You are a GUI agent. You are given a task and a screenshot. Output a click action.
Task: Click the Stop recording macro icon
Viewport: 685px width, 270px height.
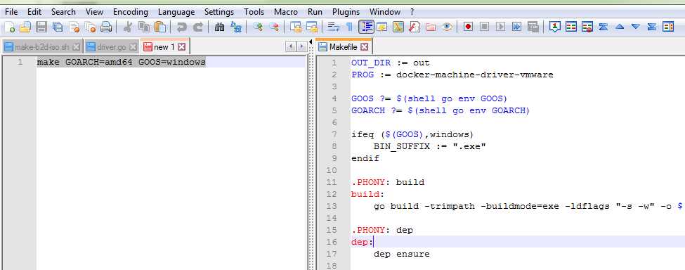click(x=485, y=27)
